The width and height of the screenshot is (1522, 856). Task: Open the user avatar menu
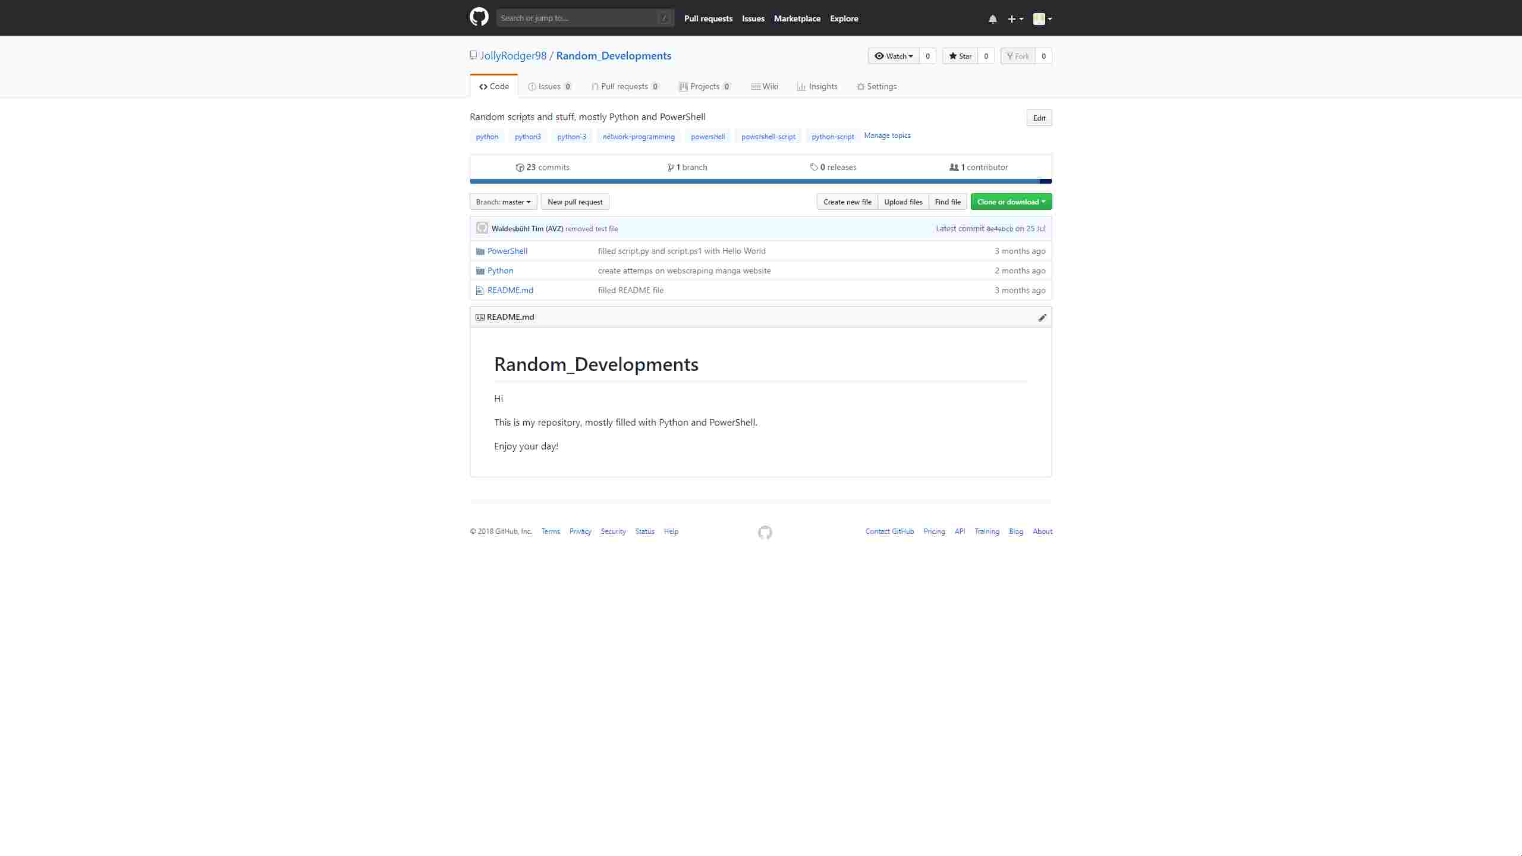coord(1043,19)
